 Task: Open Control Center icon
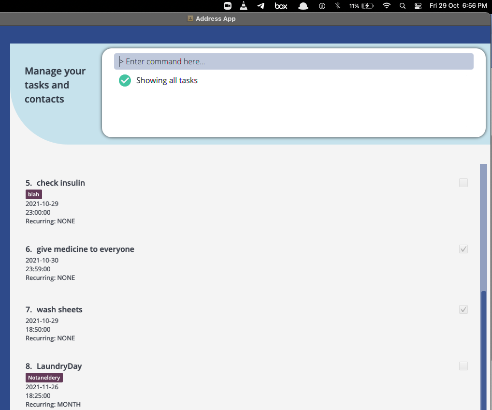click(x=418, y=6)
